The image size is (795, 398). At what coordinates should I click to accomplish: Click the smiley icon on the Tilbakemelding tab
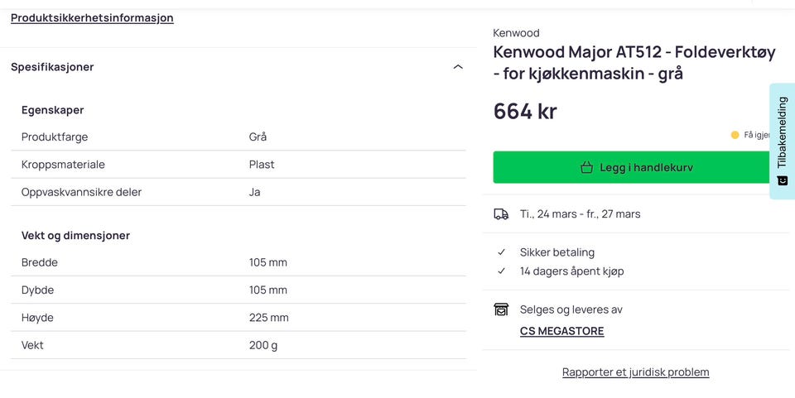(782, 180)
